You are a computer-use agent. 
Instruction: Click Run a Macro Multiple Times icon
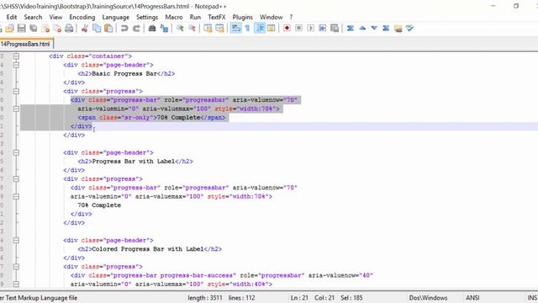coord(323,28)
